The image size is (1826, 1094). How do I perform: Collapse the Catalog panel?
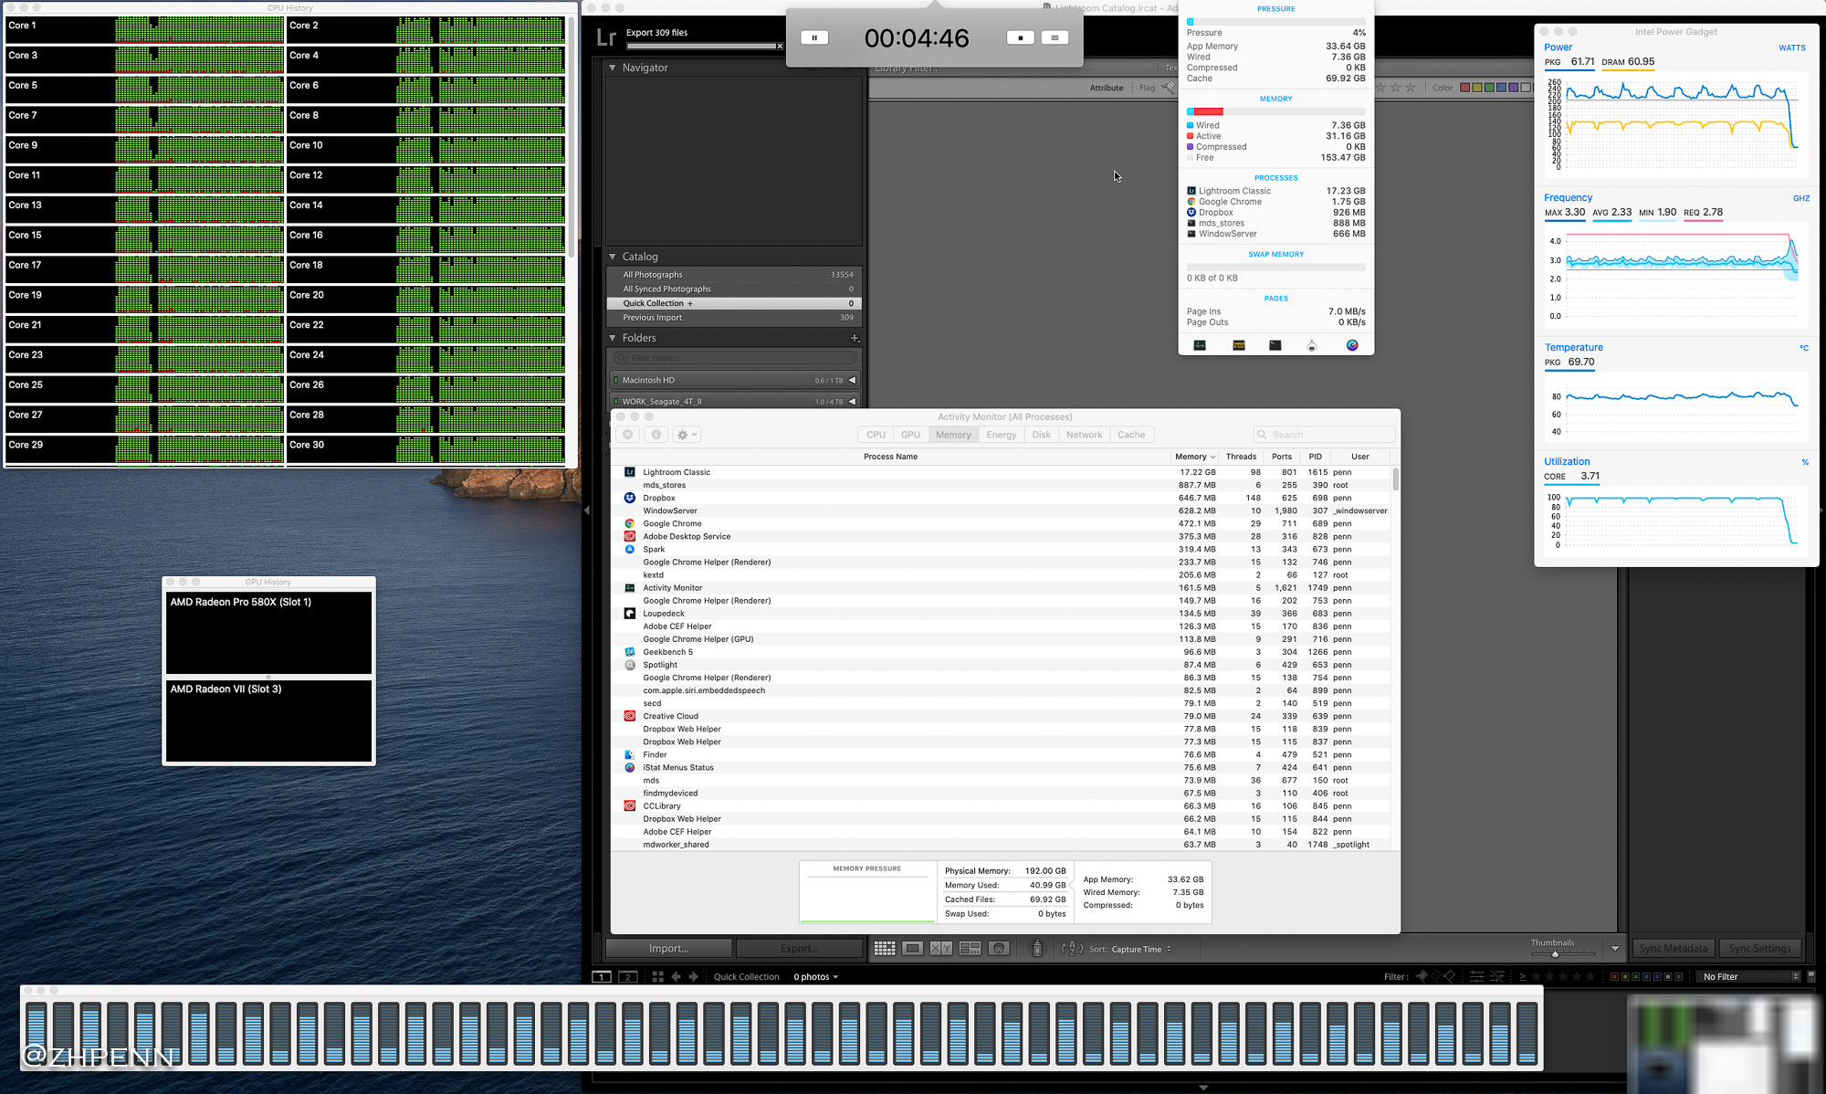[x=613, y=257]
